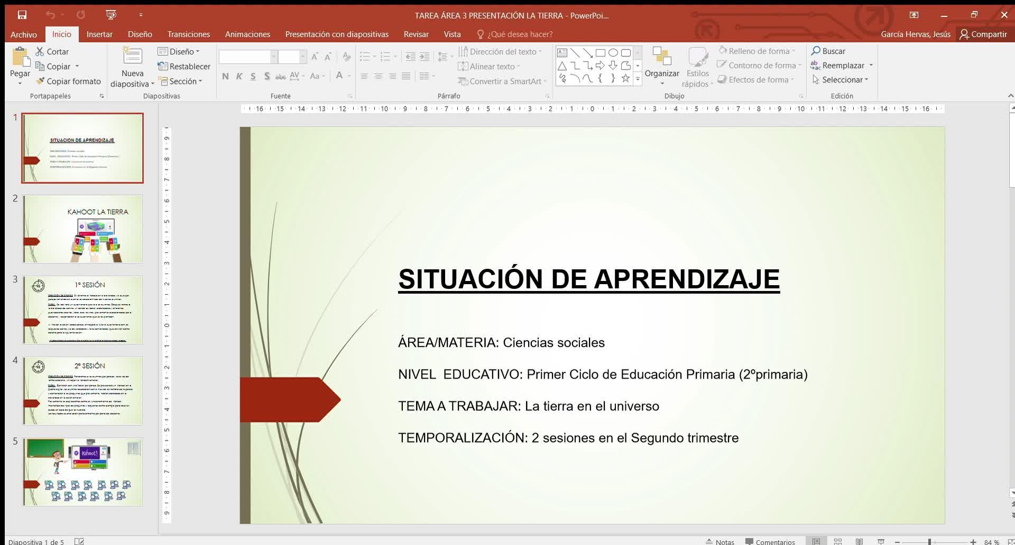
Task: Select the text box shape in shapes gallery
Action: coord(562,53)
